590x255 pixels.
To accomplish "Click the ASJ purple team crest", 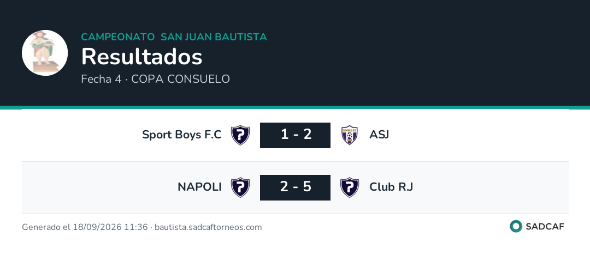I will (x=350, y=135).
